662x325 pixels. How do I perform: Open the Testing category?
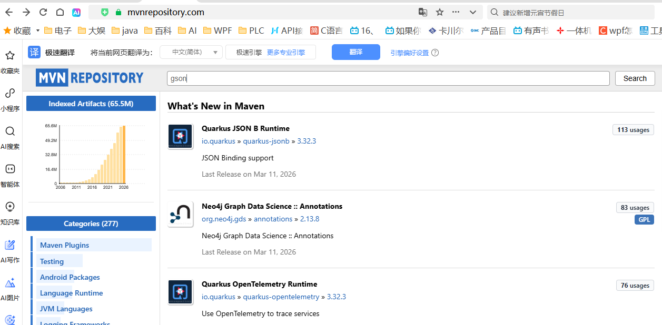coord(52,261)
